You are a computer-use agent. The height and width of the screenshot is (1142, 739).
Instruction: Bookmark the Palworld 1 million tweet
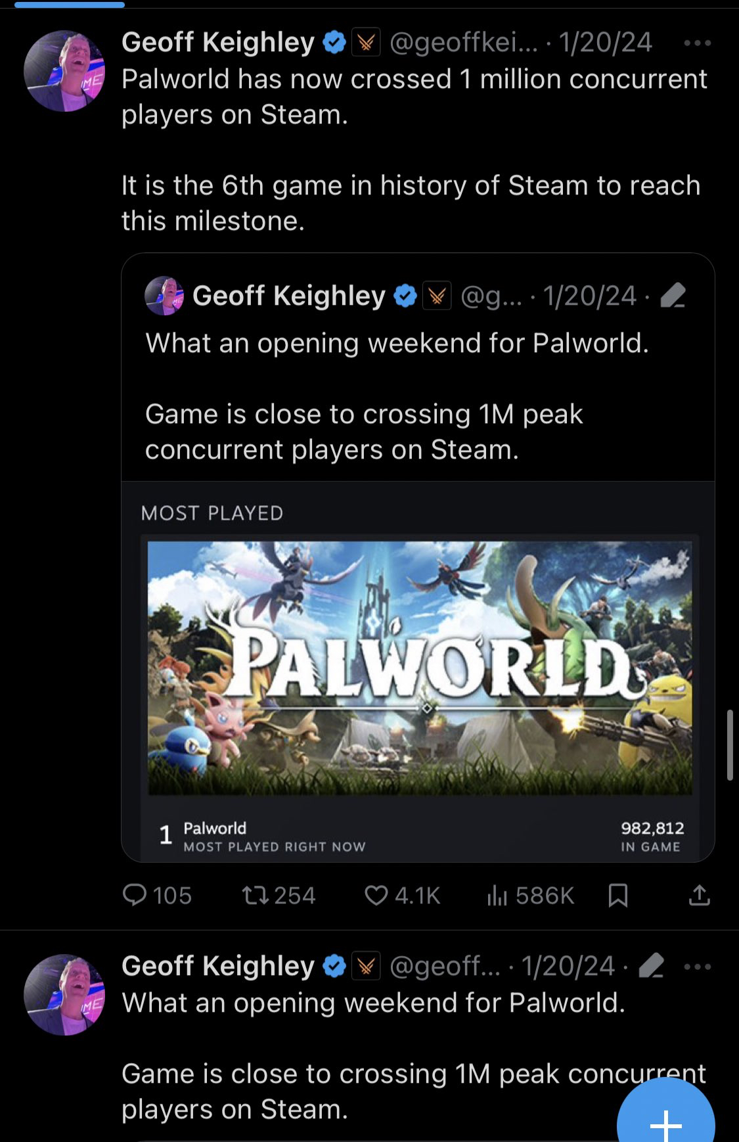pos(618,895)
